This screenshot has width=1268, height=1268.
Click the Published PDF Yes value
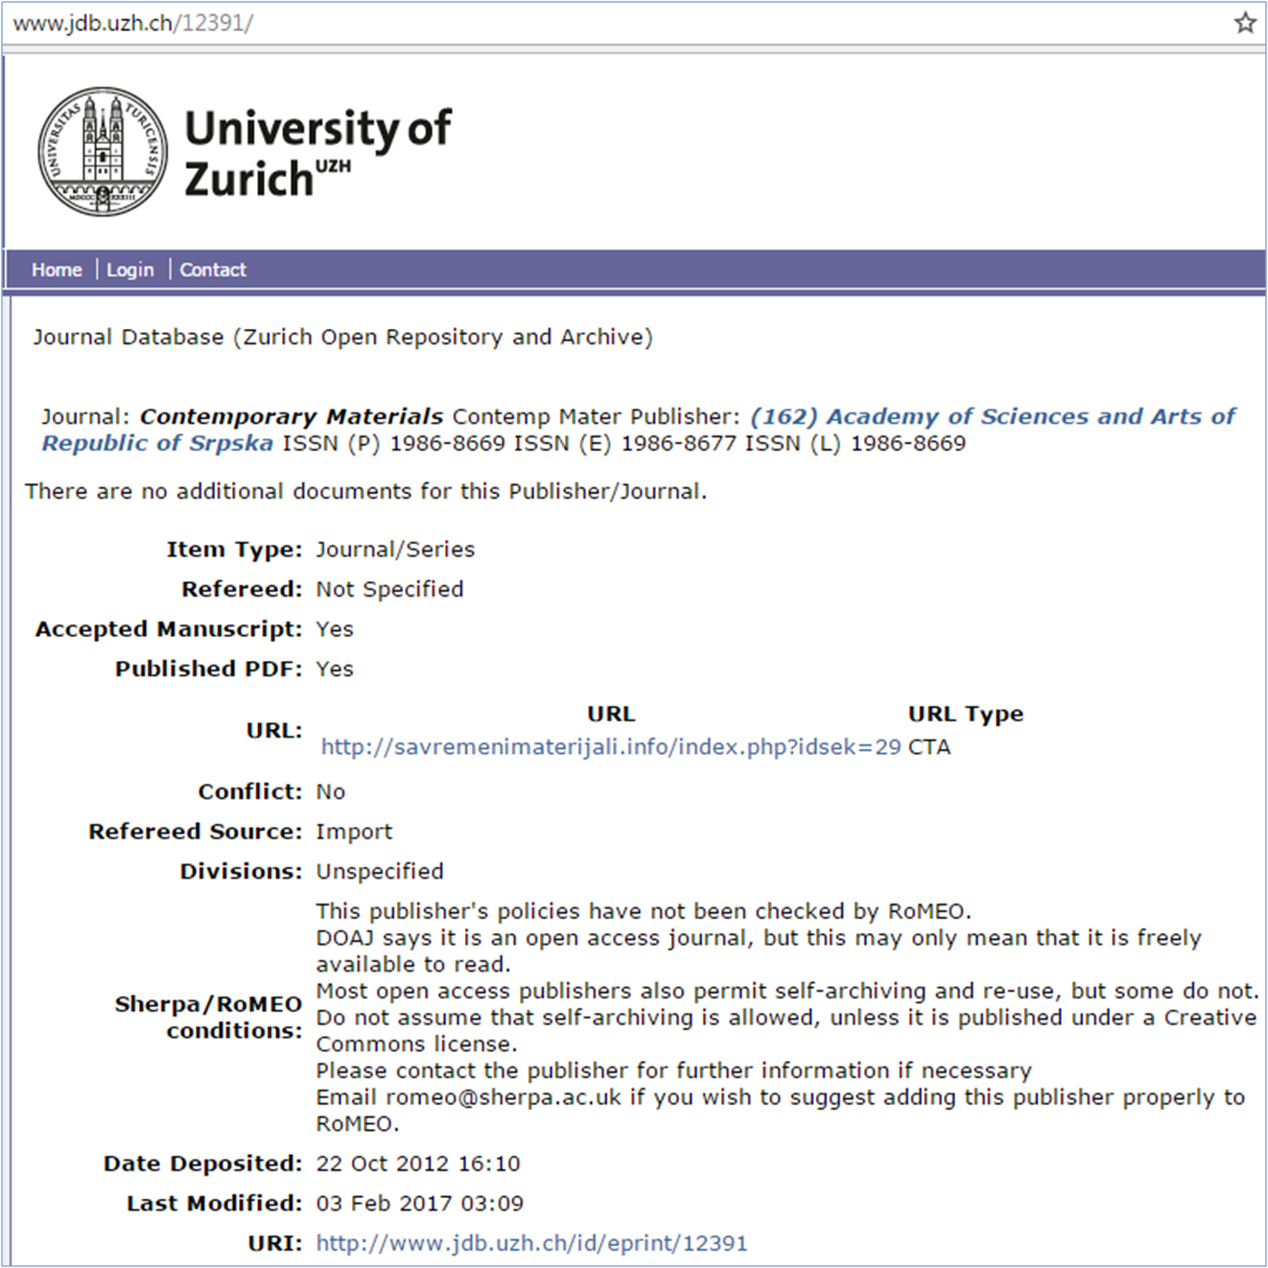tap(335, 669)
